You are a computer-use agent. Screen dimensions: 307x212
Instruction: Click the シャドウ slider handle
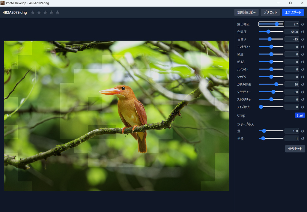tap(271, 77)
